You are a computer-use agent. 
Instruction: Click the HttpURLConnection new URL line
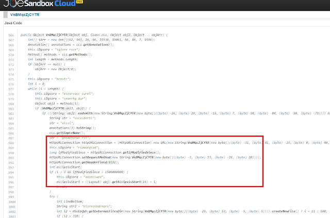[x=189, y=143]
